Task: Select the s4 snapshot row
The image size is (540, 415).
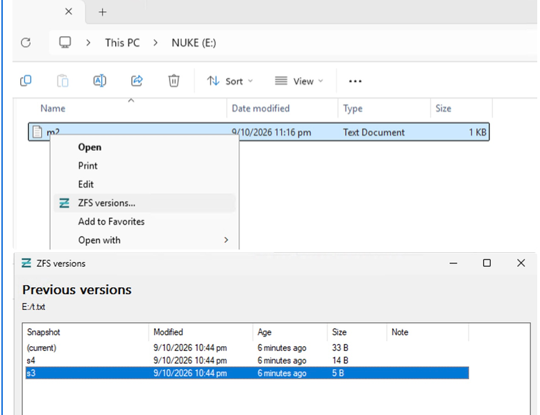Action: 247,361
